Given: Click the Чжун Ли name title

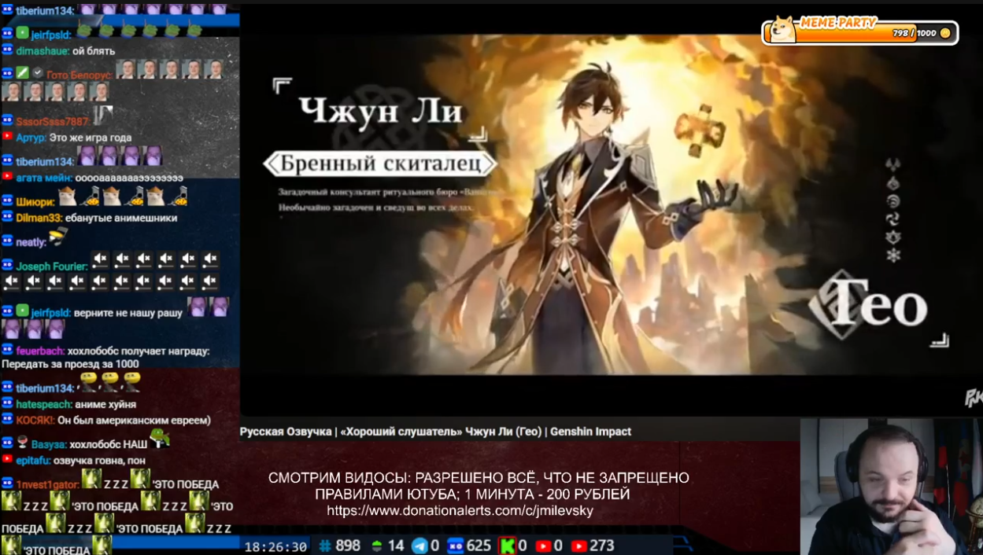Looking at the screenshot, I should pyautogui.click(x=380, y=111).
